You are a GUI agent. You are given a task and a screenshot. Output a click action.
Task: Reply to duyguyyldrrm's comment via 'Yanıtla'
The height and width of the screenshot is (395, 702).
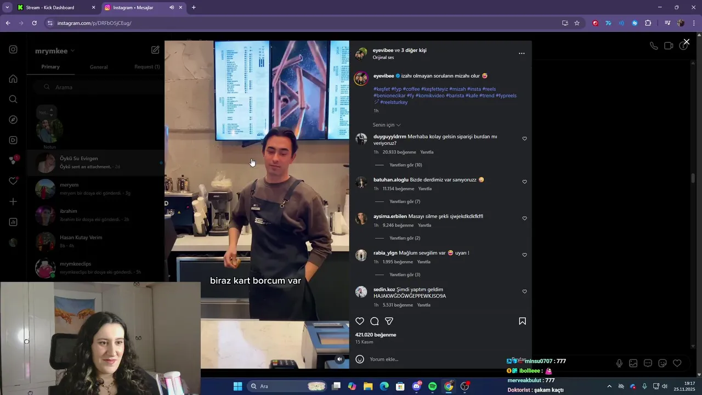tap(427, 152)
